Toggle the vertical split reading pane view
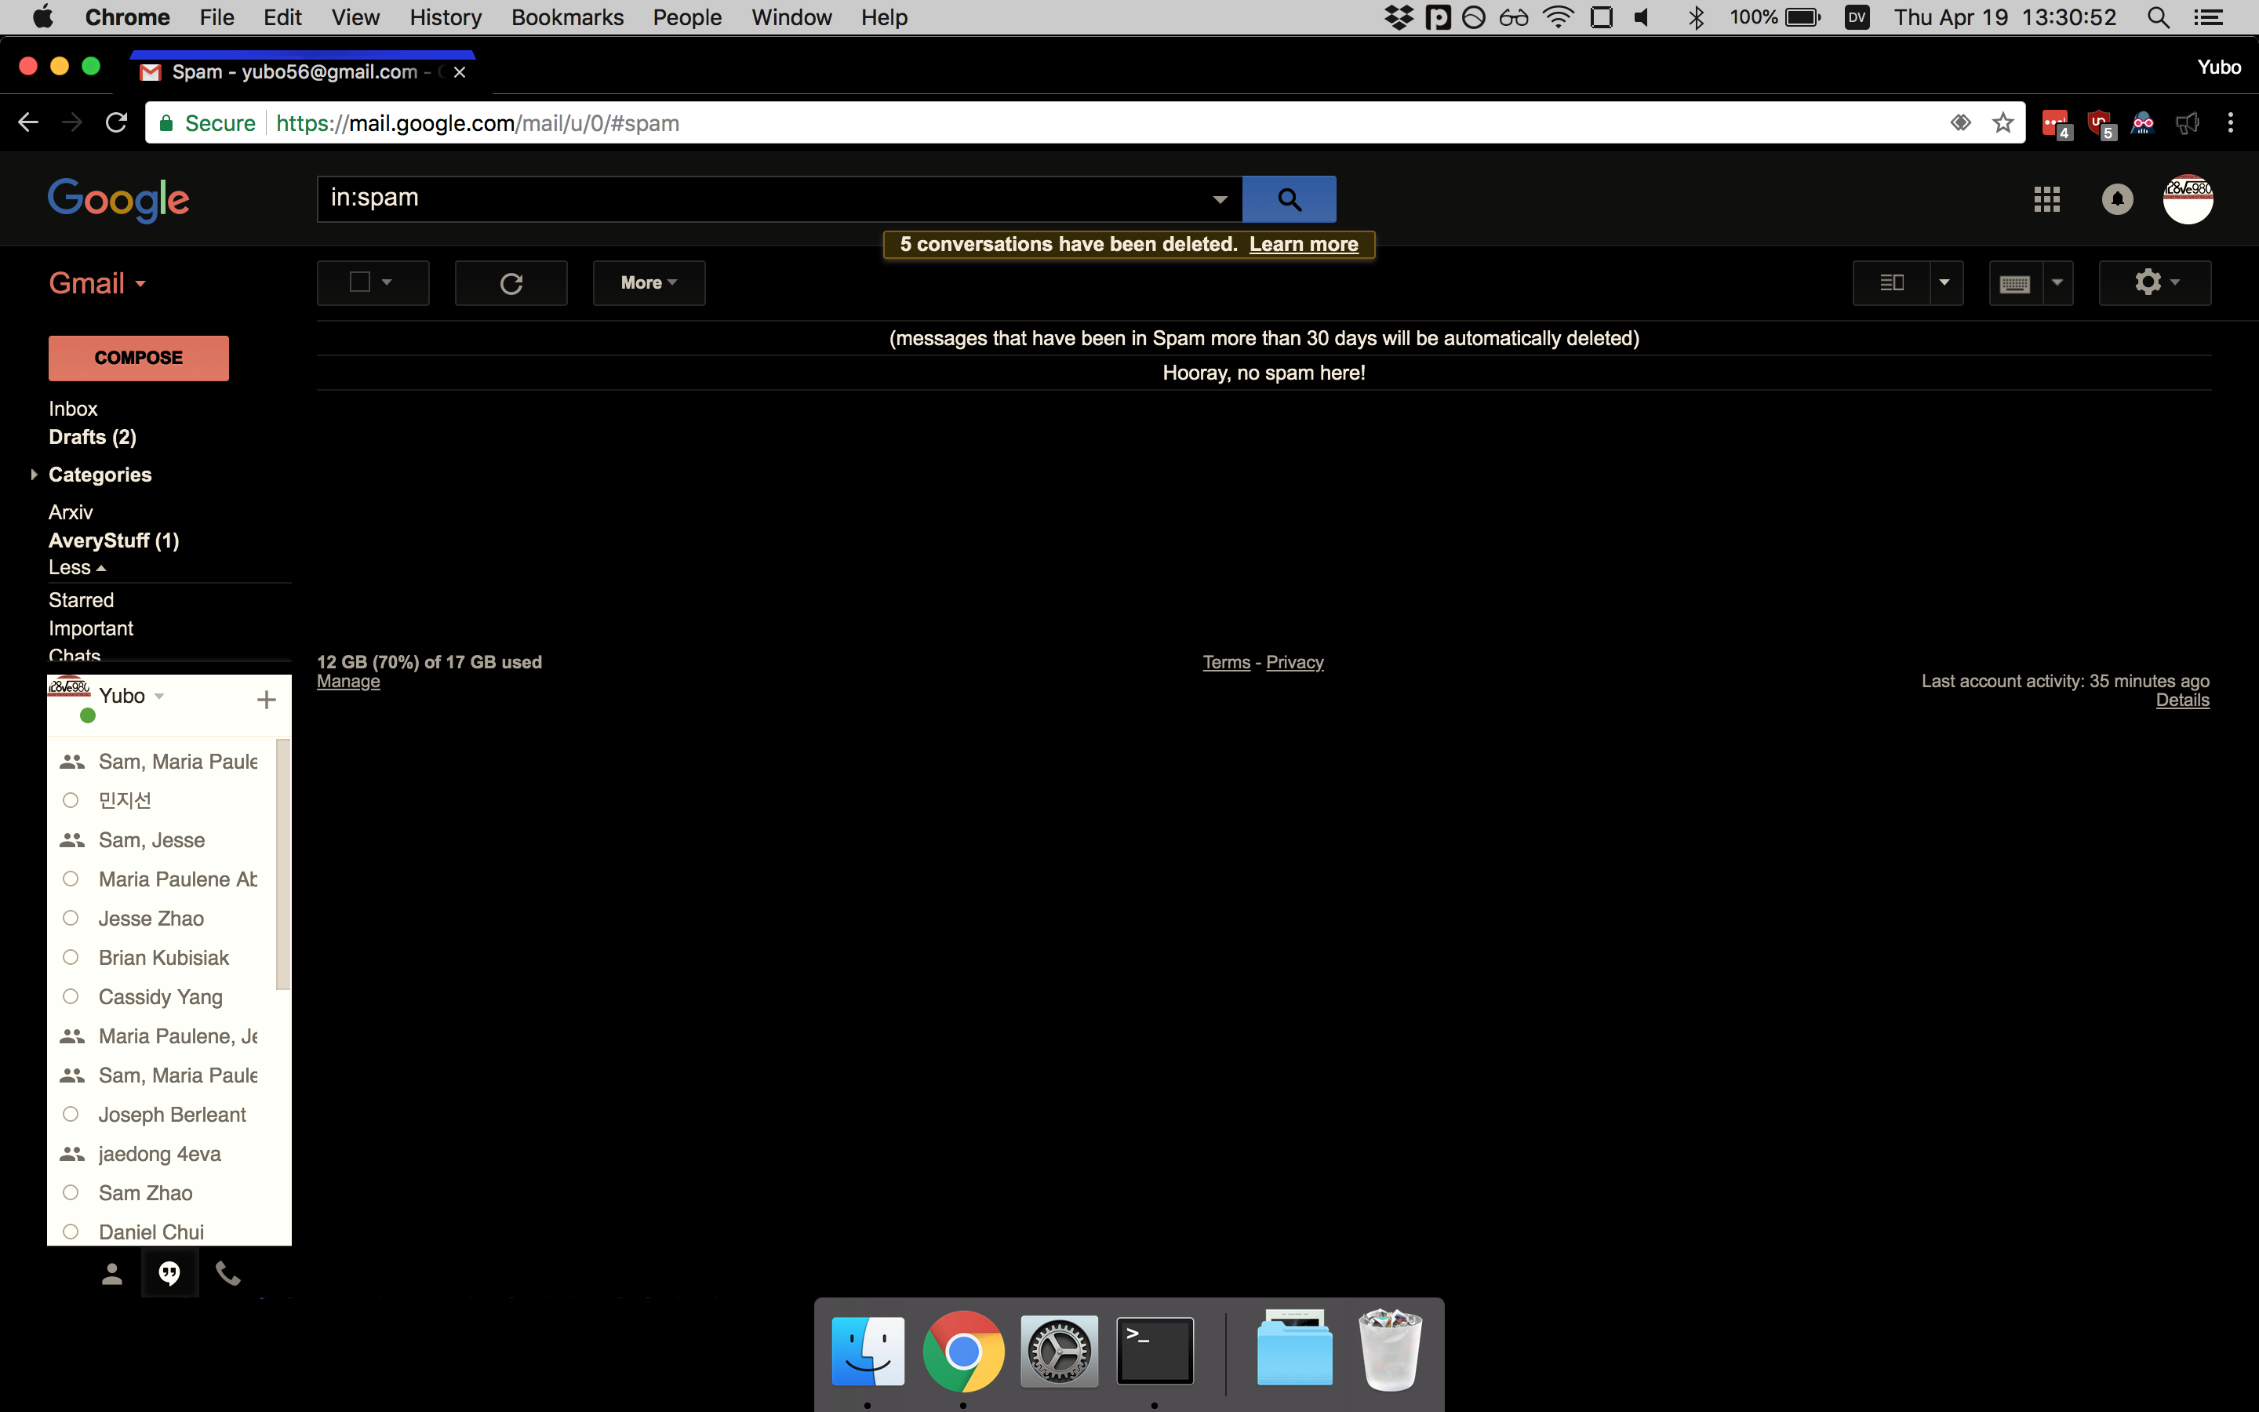Image resolution: width=2259 pixels, height=1412 pixels. click(1893, 282)
